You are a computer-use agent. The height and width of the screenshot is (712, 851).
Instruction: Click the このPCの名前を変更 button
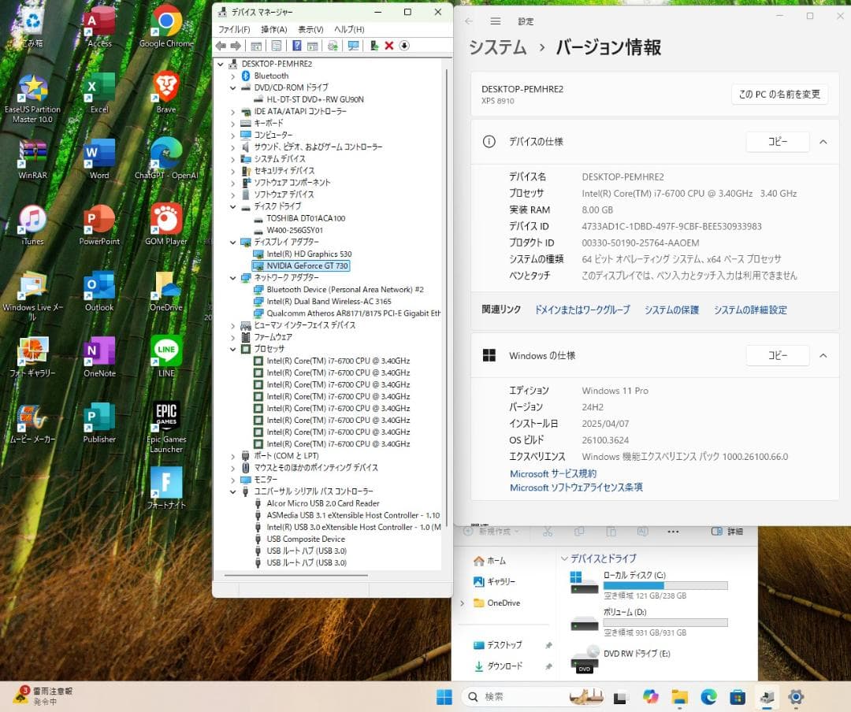pyautogui.click(x=779, y=94)
